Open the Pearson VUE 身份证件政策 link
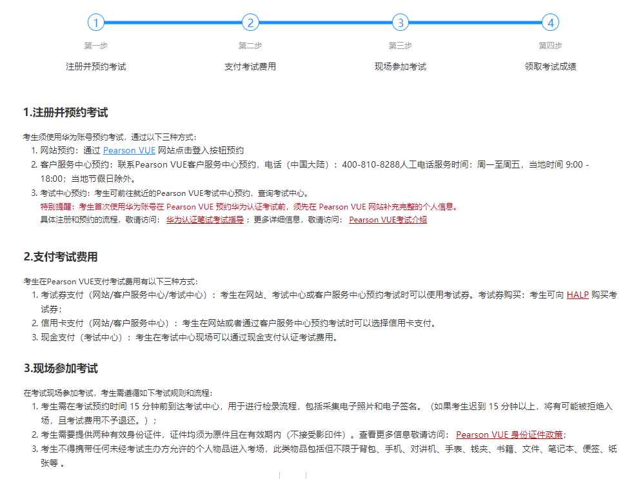Image resolution: width=643 pixels, height=479 pixels. coord(509,435)
